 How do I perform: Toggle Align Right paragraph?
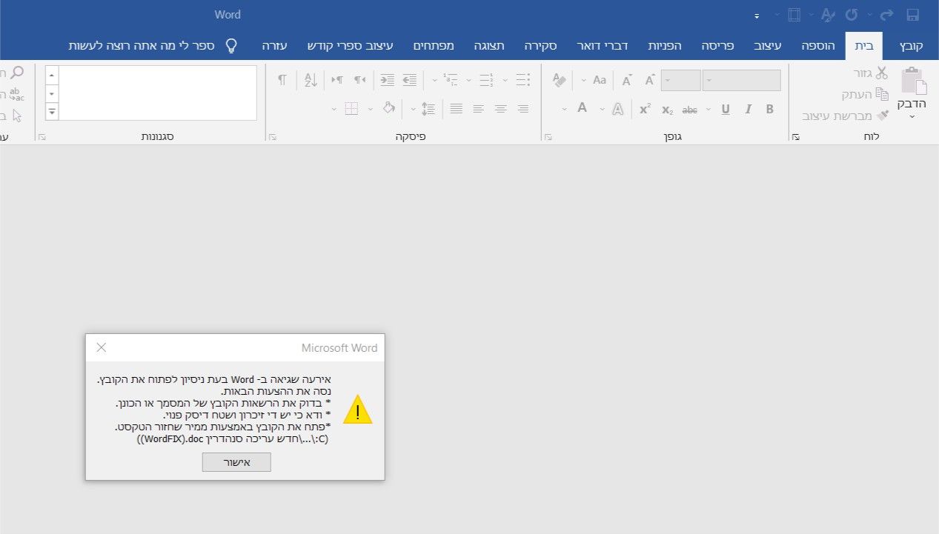coord(523,109)
